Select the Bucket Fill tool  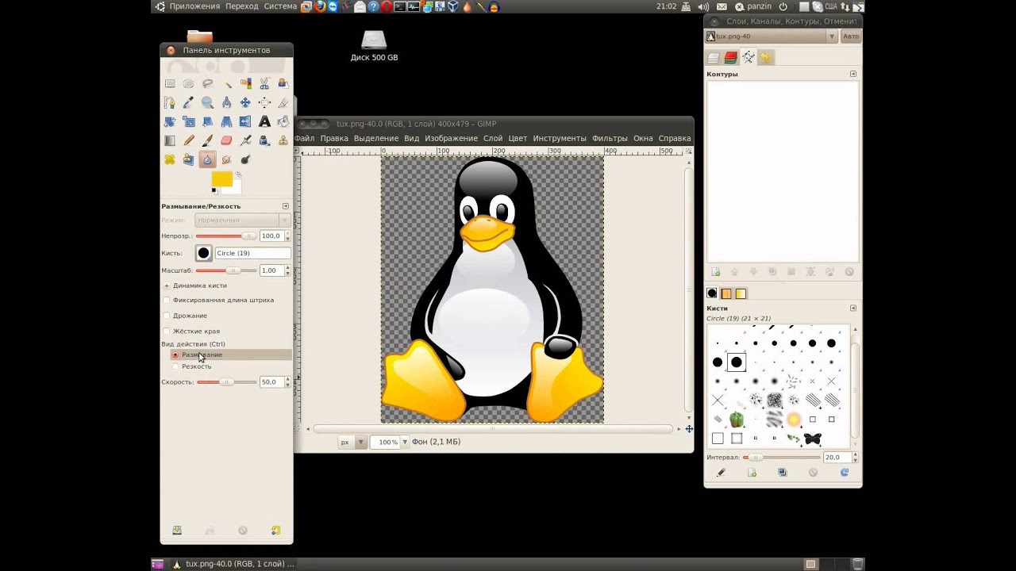click(x=283, y=121)
